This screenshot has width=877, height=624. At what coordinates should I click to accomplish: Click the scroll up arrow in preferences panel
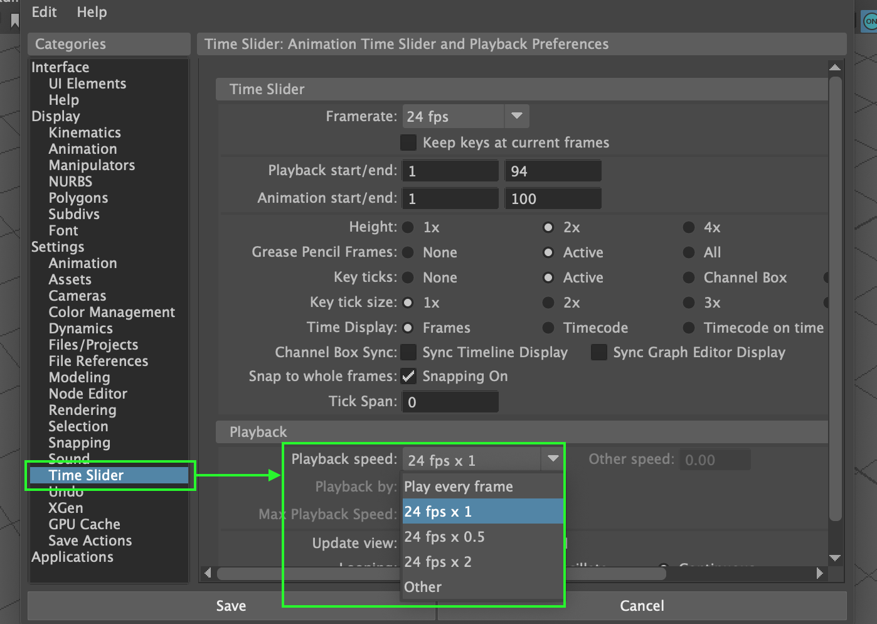coord(834,67)
